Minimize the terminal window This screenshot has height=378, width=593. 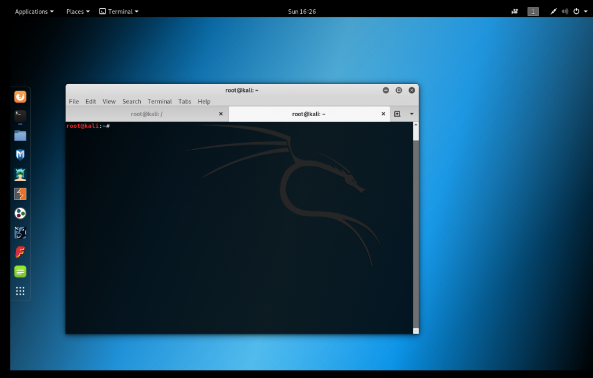pyautogui.click(x=386, y=90)
